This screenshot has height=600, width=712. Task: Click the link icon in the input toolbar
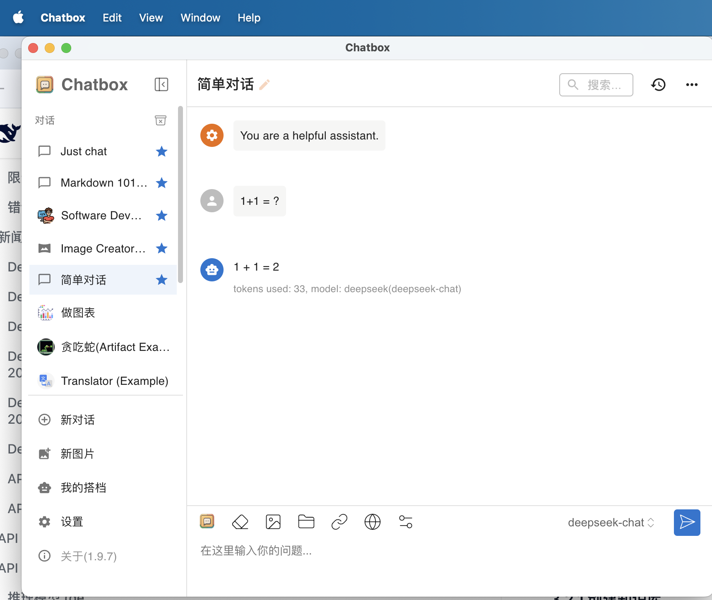pyautogui.click(x=339, y=522)
